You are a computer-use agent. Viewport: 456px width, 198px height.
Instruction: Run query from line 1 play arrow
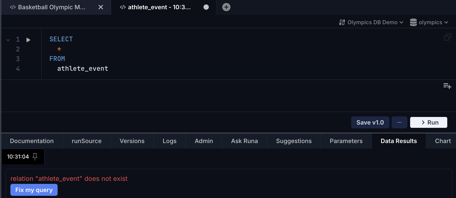(x=28, y=40)
